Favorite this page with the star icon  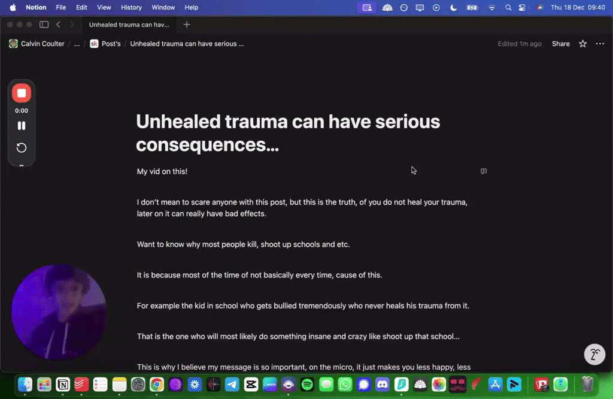click(582, 43)
